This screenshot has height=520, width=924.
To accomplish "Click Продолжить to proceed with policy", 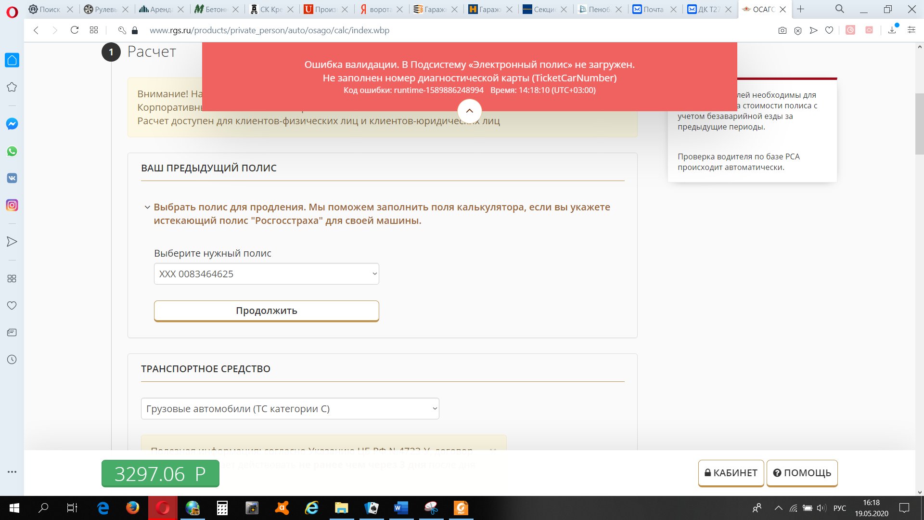I will pyautogui.click(x=267, y=311).
